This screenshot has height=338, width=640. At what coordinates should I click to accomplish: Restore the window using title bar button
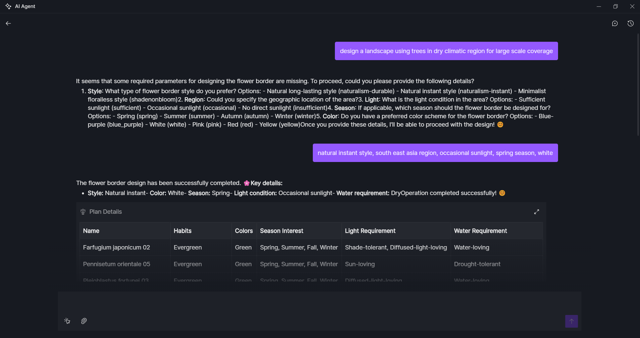pyautogui.click(x=615, y=6)
